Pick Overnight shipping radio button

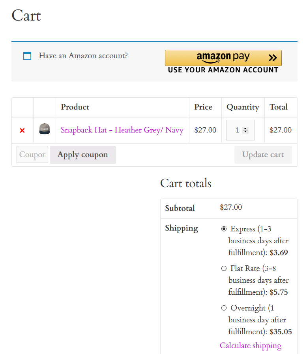click(224, 308)
